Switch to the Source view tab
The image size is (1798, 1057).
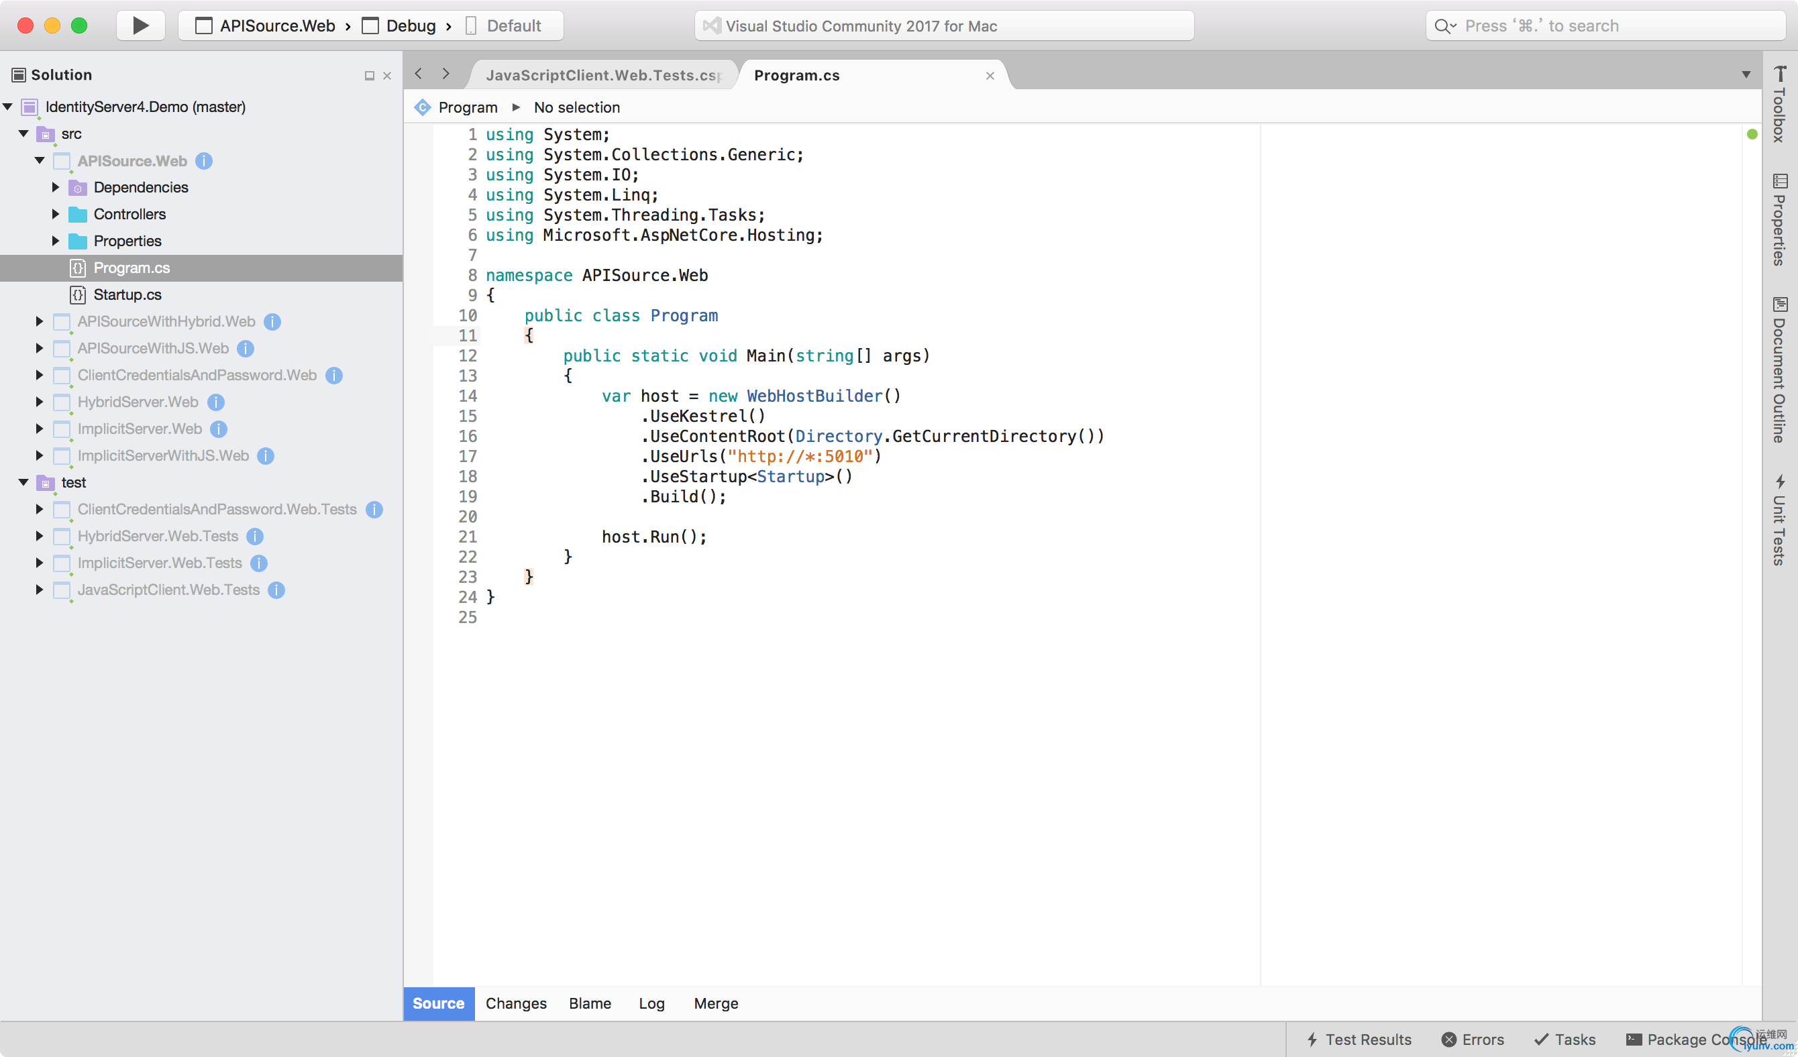(x=438, y=1003)
